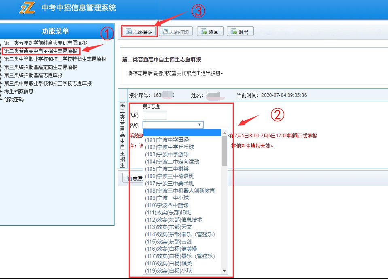Select (115)效实(东部)击剑 option

click(x=182, y=242)
